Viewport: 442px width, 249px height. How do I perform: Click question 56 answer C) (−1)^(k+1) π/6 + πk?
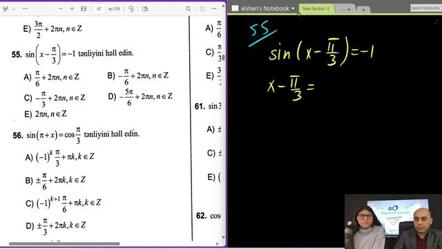pyautogui.click(x=63, y=203)
